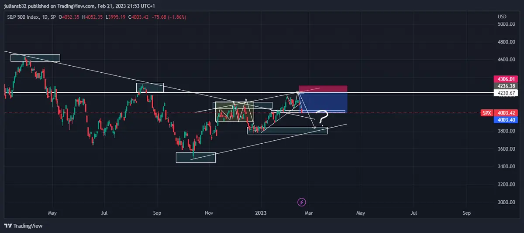
Task: Click the purple lightning bolt event icon
Action: pos(301,202)
